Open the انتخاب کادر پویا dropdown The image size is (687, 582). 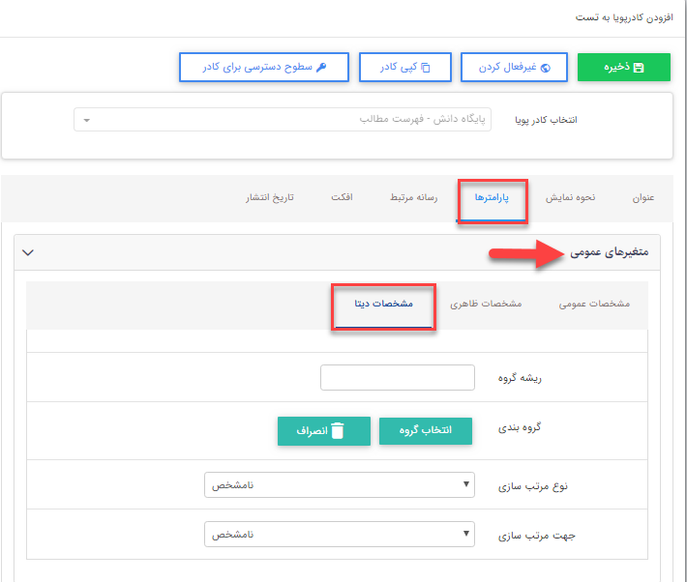pyautogui.click(x=283, y=120)
